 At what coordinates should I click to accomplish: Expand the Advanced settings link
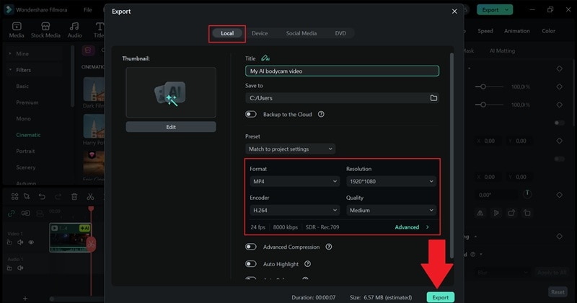(x=412, y=227)
